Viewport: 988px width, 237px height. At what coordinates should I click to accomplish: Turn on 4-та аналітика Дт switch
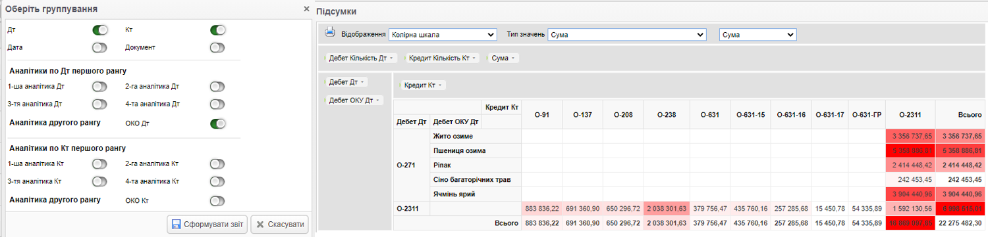[x=218, y=104]
